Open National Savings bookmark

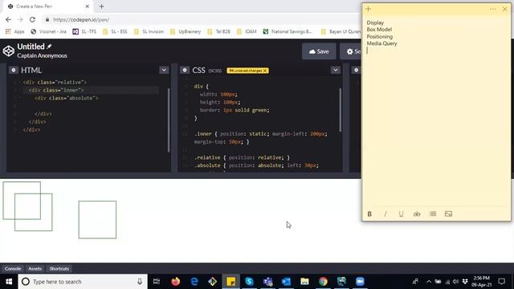(288, 31)
